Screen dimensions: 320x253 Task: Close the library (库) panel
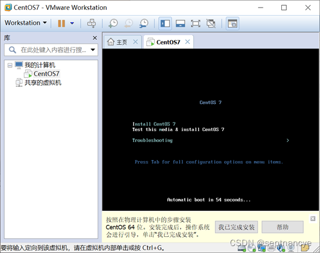[x=95, y=38]
